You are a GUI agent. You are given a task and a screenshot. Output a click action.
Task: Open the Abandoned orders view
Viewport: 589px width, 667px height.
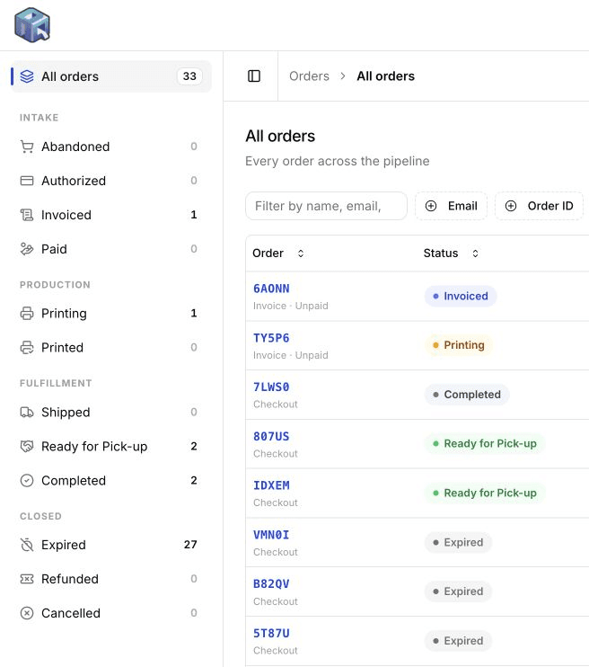pyautogui.click(x=111, y=147)
